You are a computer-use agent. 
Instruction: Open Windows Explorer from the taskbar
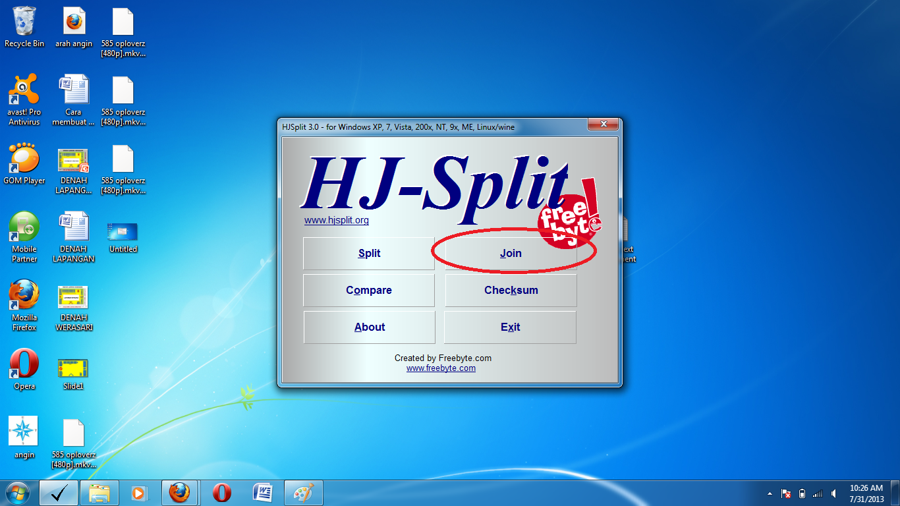coord(99,493)
